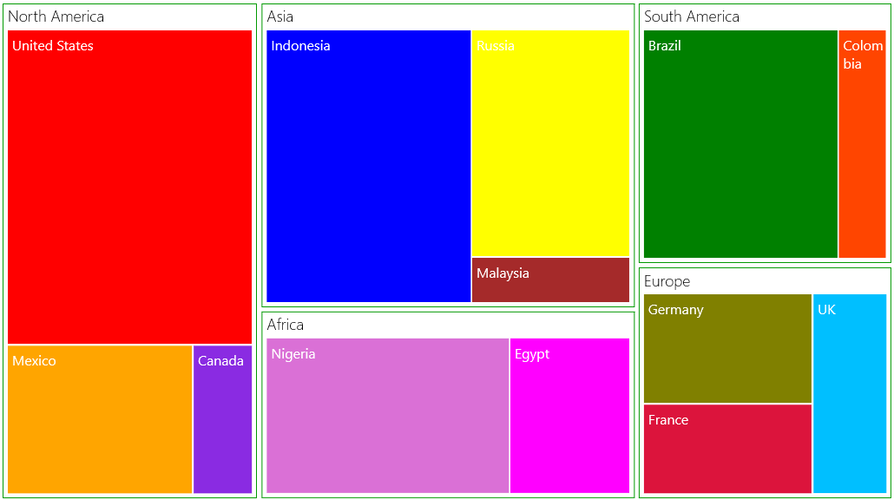Select the South America group header
This screenshot has width=894, height=500.
[x=692, y=16]
